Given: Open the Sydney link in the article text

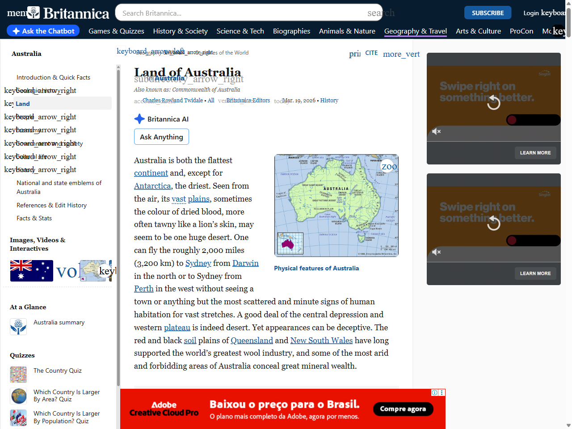Looking at the screenshot, I should point(198,263).
